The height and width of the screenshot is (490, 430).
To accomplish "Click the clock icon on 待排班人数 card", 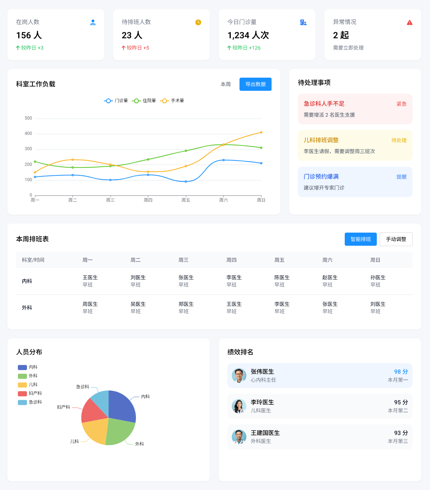I will (x=198, y=22).
